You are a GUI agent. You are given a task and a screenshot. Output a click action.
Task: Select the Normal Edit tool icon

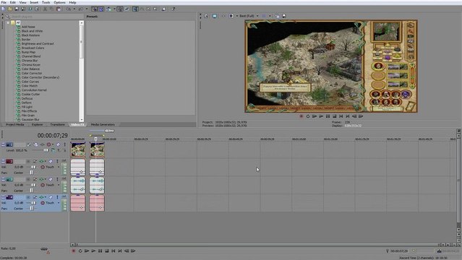[x=135, y=9]
